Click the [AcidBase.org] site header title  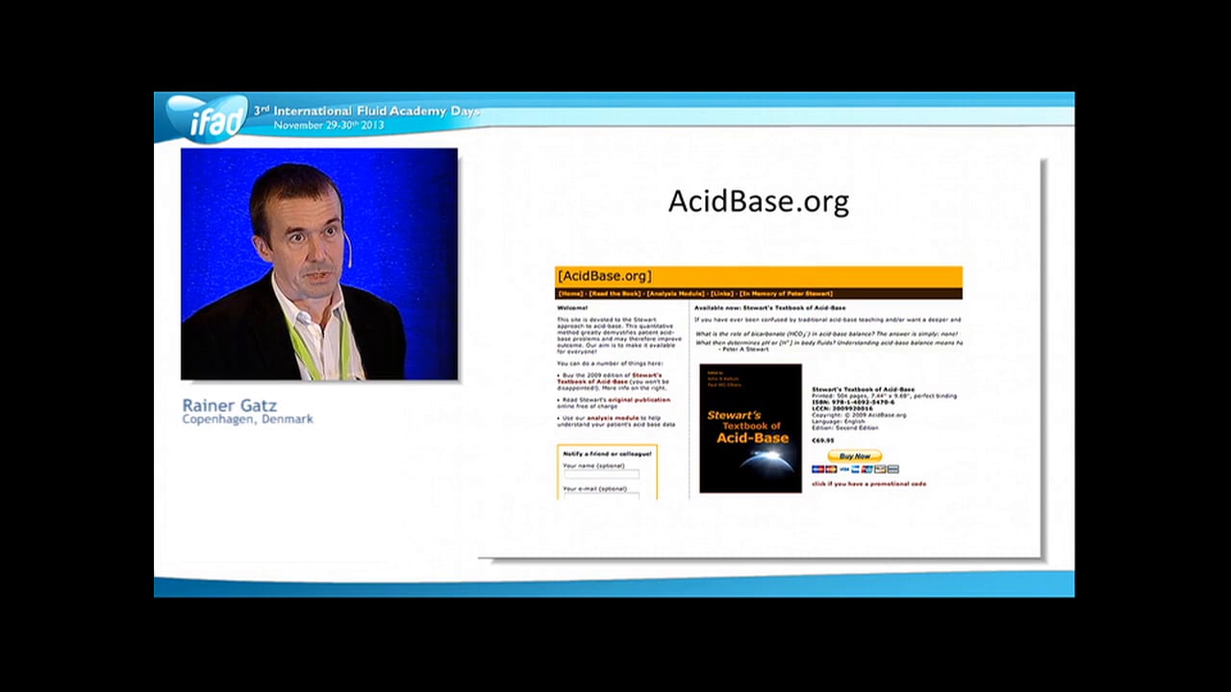coord(604,277)
